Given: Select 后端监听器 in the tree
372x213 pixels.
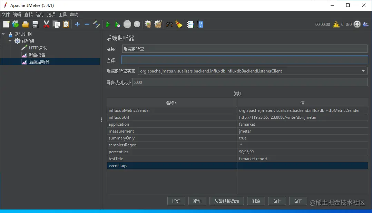Looking at the screenshot, I should tap(39, 62).
